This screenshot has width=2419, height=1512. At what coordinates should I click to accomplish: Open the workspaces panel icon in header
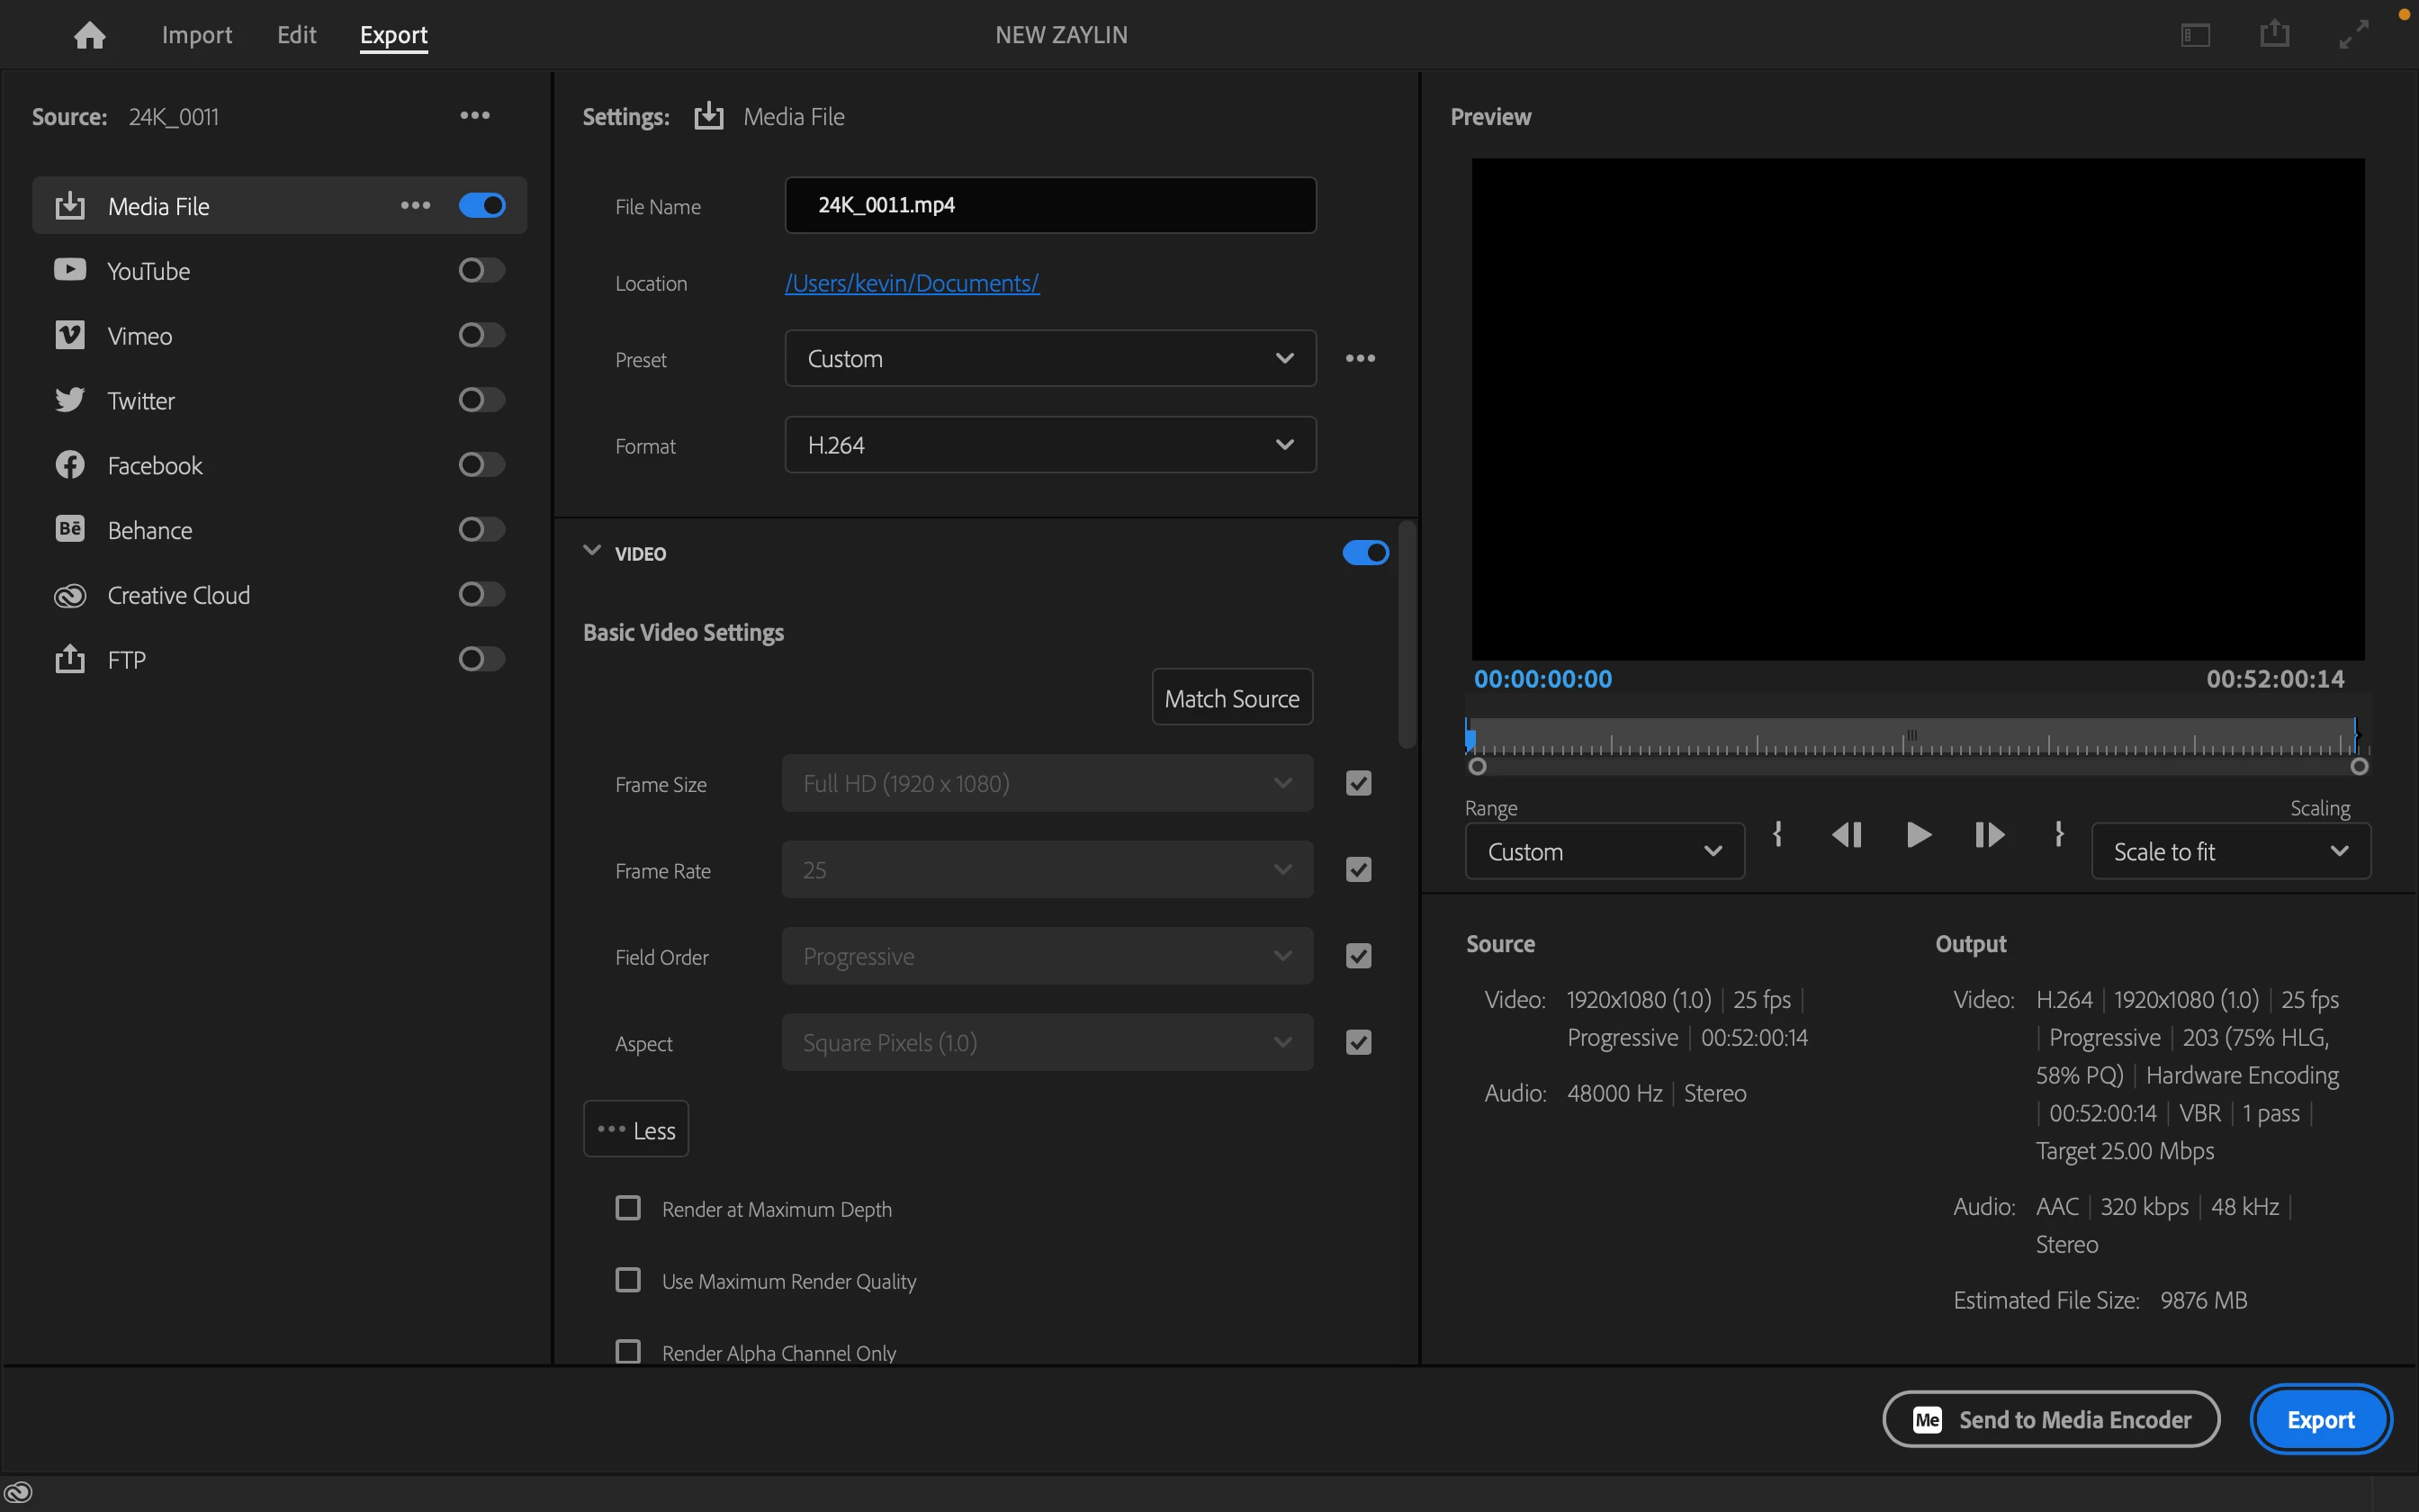[x=2195, y=35]
